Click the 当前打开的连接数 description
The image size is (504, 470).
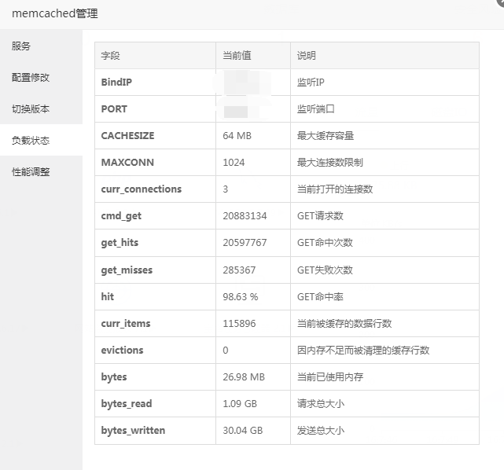click(x=335, y=189)
